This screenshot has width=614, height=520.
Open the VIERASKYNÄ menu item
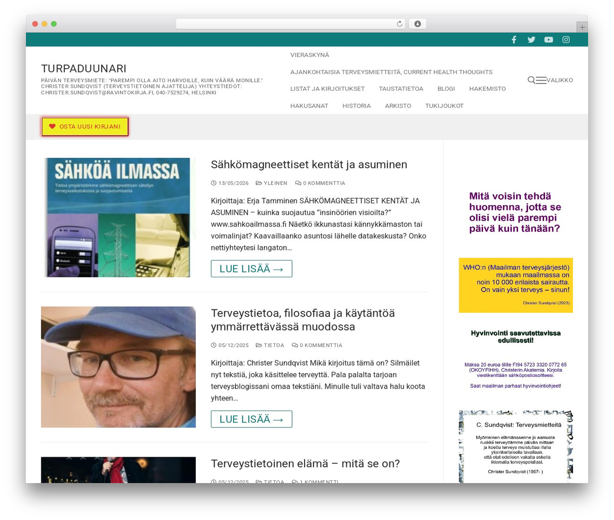[309, 55]
